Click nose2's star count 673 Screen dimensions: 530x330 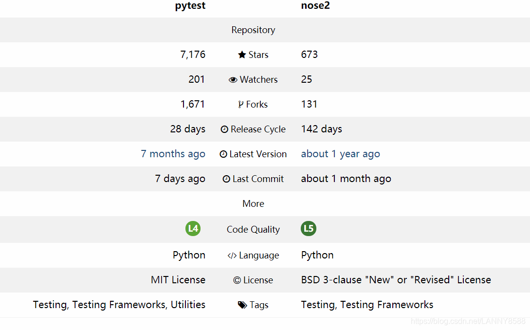point(309,55)
